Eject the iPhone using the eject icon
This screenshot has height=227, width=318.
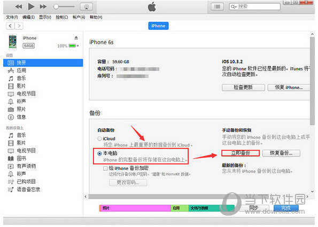pos(76,38)
